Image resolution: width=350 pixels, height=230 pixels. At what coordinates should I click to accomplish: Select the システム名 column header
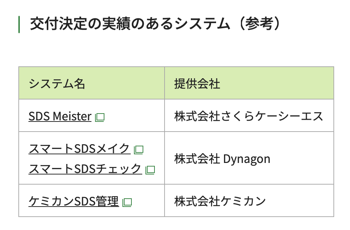coord(57,84)
